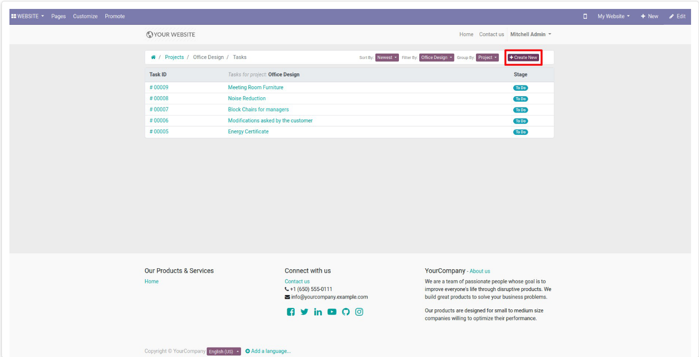The width and height of the screenshot is (699, 357).
Task: Open the footer Home link
Action: click(x=152, y=282)
